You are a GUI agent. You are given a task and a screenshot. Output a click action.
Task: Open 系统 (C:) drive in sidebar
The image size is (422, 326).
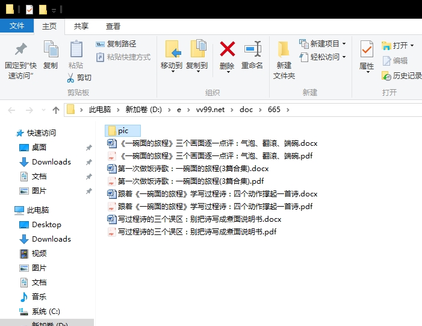(40, 312)
